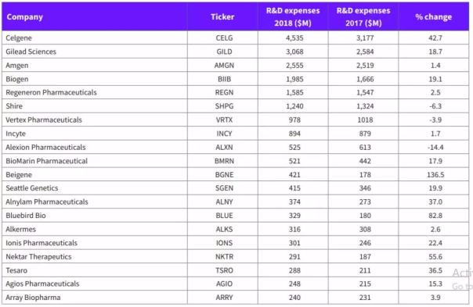Click Incyte's 2017 value 879
The width and height of the screenshot is (473, 307).
(x=365, y=134)
